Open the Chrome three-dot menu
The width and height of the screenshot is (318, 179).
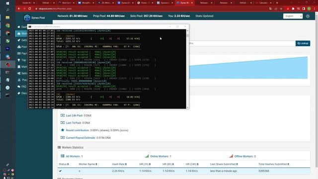pyautogui.click(x=315, y=9)
